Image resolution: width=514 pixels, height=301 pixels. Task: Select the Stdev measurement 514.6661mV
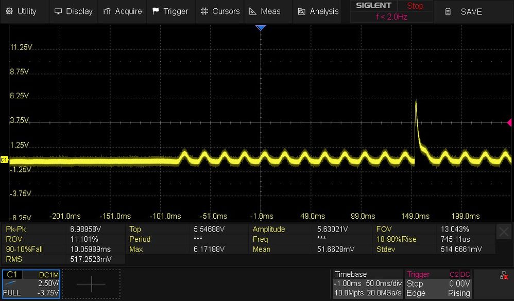pos(434,249)
